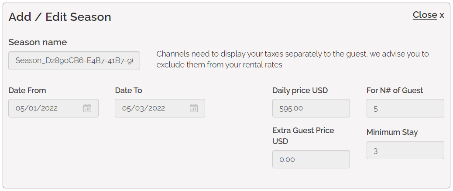The width and height of the screenshot is (453, 191).
Task: Select the Daily price USD input box
Action: [311, 108]
